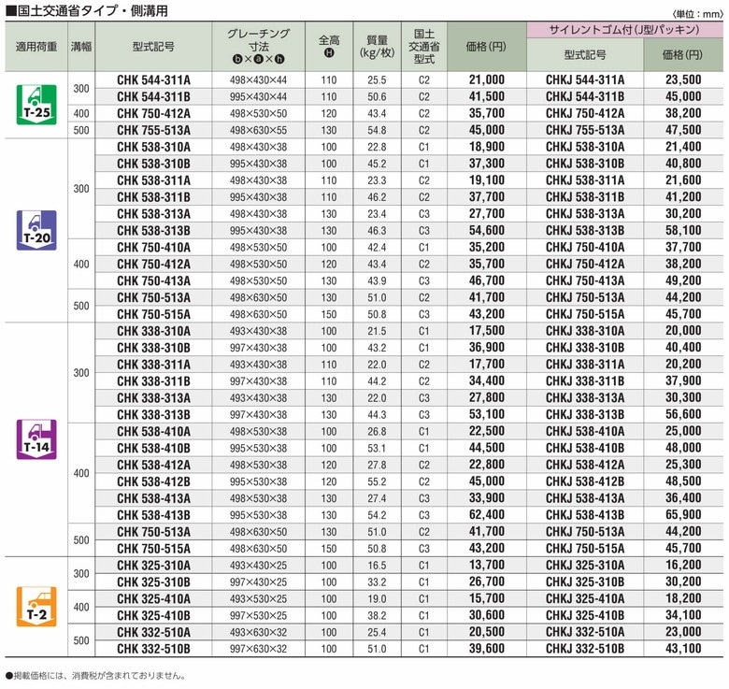The width and height of the screenshot is (729, 689).
Task: Click the 国土交通省型式 column header
Action: (424, 45)
